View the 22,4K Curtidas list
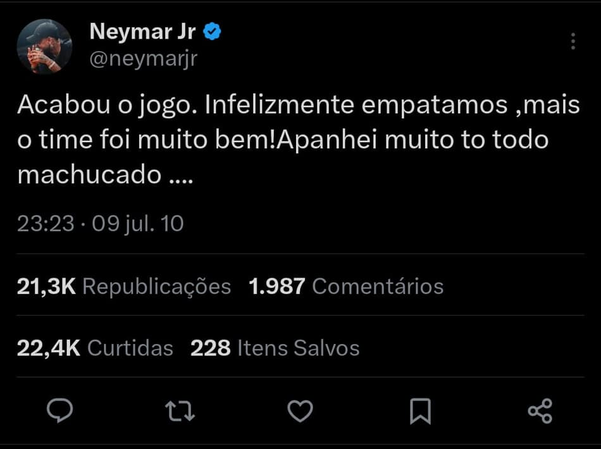The width and height of the screenshot is (601, 449). point(95,348)
